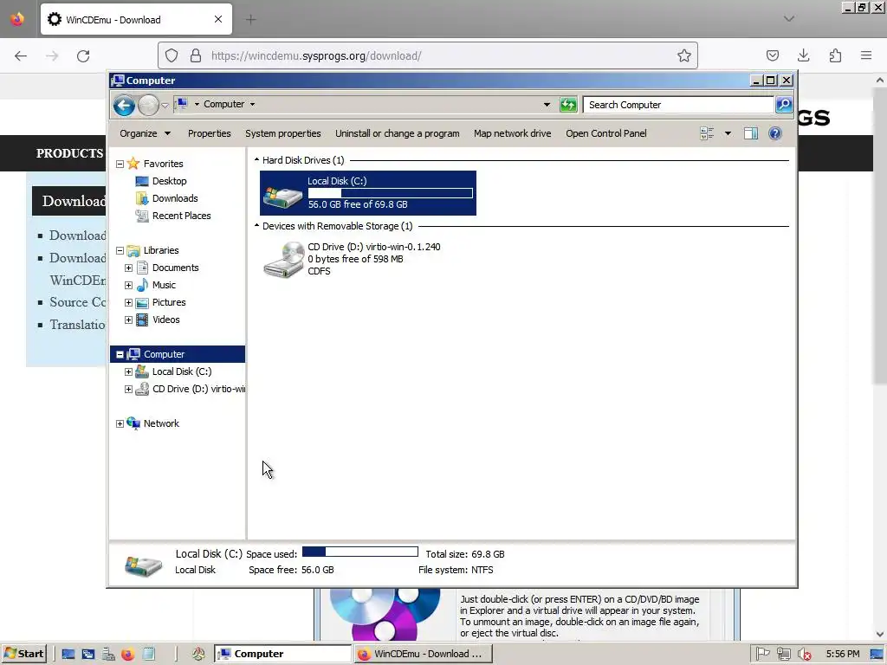This screenshot has width=887, height=665.
Task: Collapse the Libraries tree node
Action: (x=120, y=250)
